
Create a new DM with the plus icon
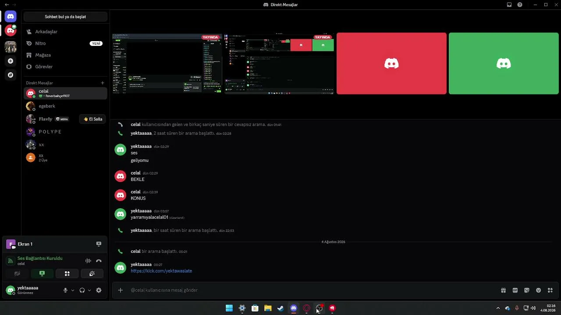(103, 83)
